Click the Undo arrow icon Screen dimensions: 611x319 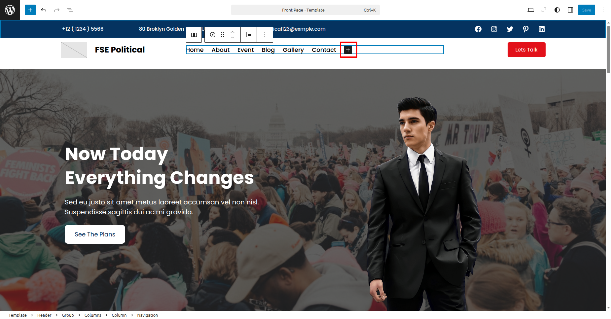[44, 10]
